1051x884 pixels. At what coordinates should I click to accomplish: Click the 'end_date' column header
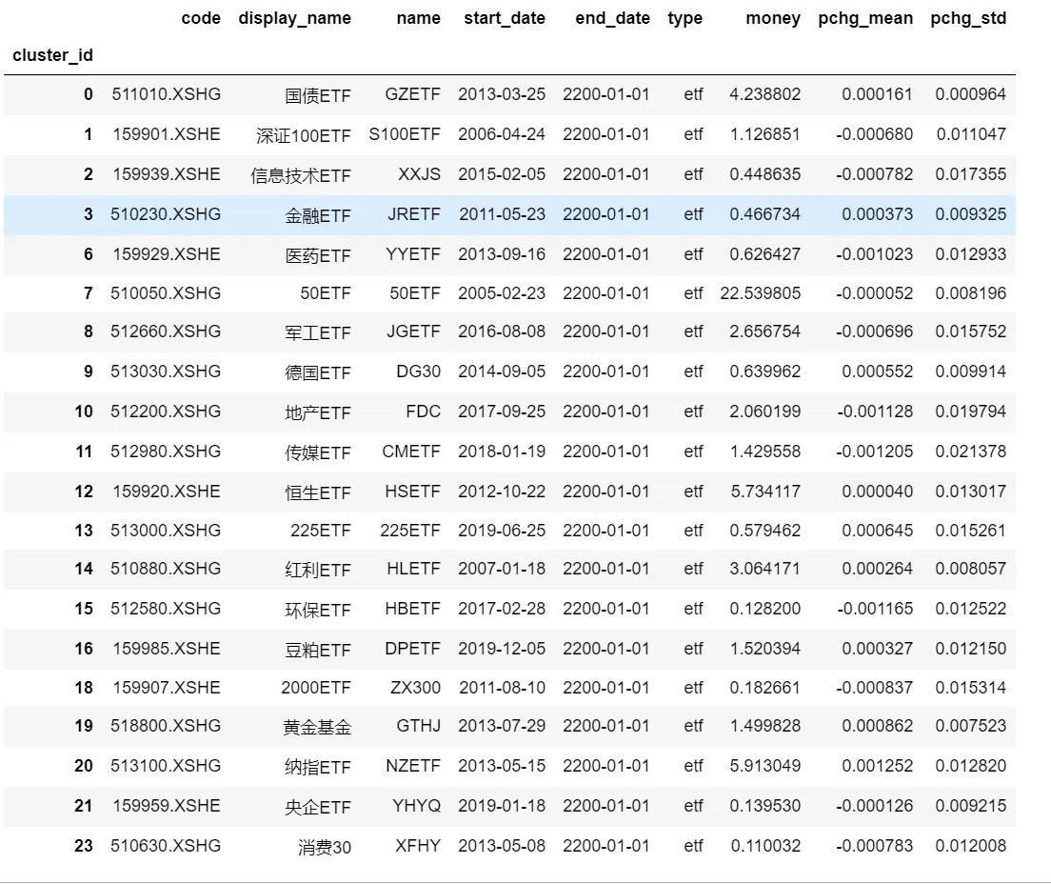click(613, 18)
